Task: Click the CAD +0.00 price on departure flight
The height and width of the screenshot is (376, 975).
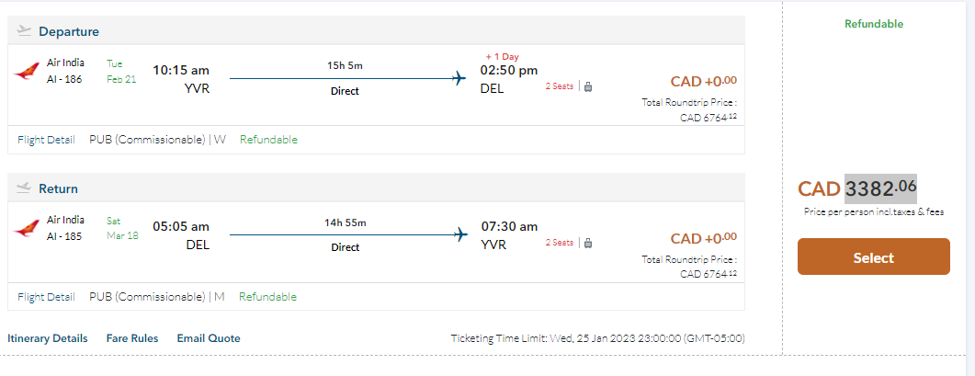Action: point(703,81)
